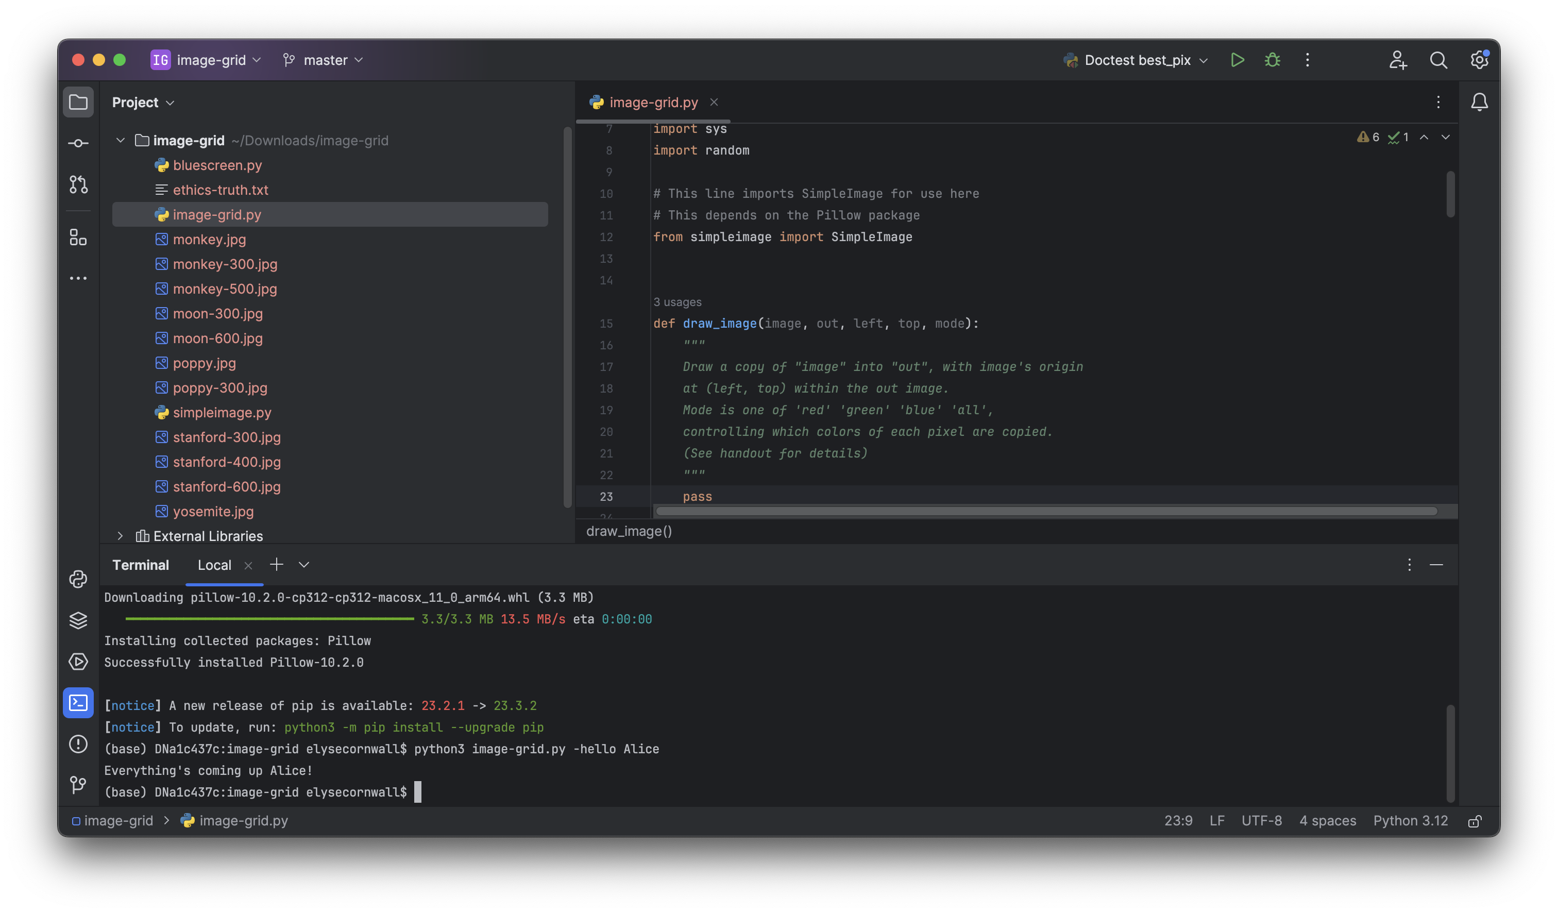This screenshot has height=913, width=1558.
Task: Collapse the image-grid project folder
Action: 121,140
